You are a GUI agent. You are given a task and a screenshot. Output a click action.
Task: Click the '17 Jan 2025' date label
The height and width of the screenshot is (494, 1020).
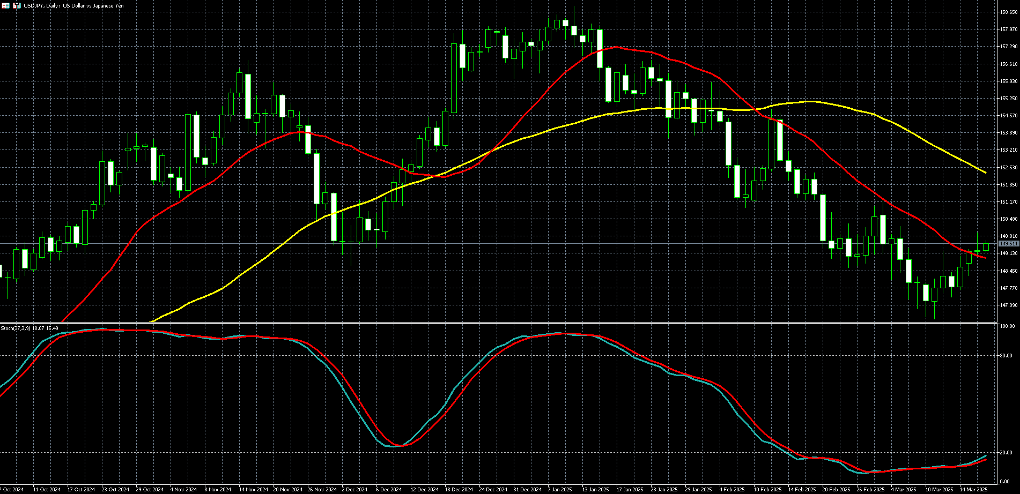coord(630,490)
